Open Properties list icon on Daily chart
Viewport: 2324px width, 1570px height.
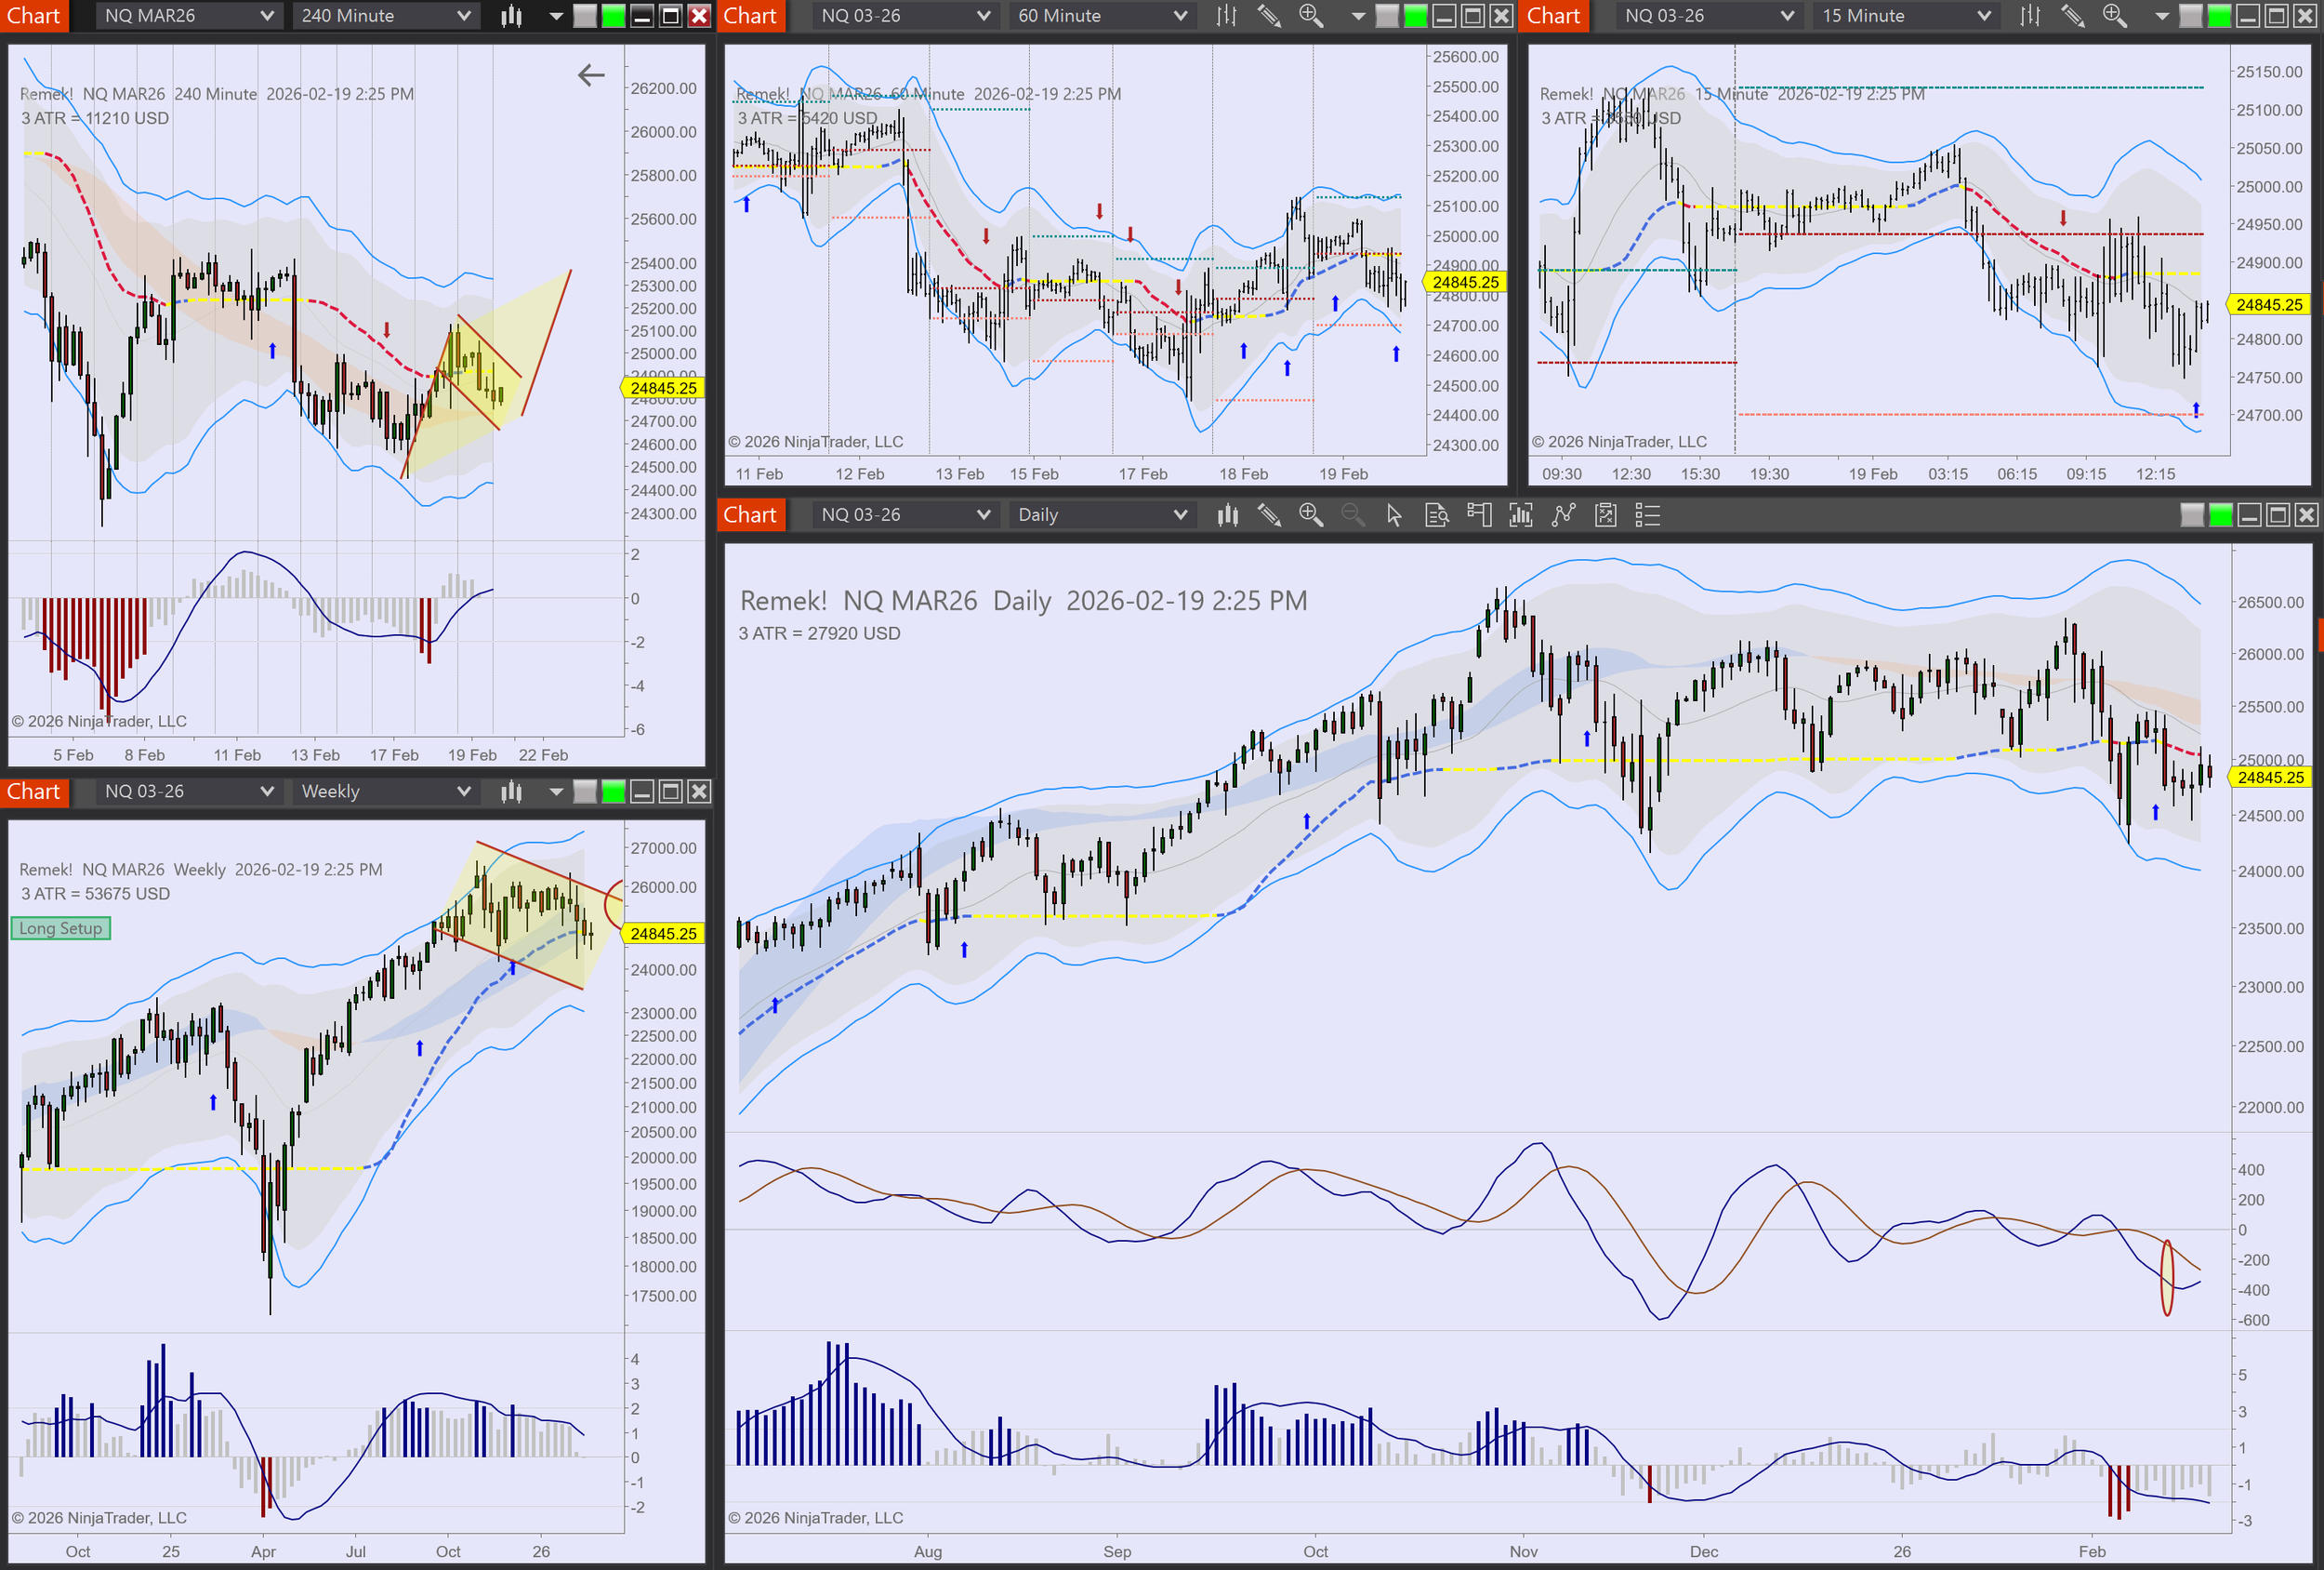click(1647, 515)
